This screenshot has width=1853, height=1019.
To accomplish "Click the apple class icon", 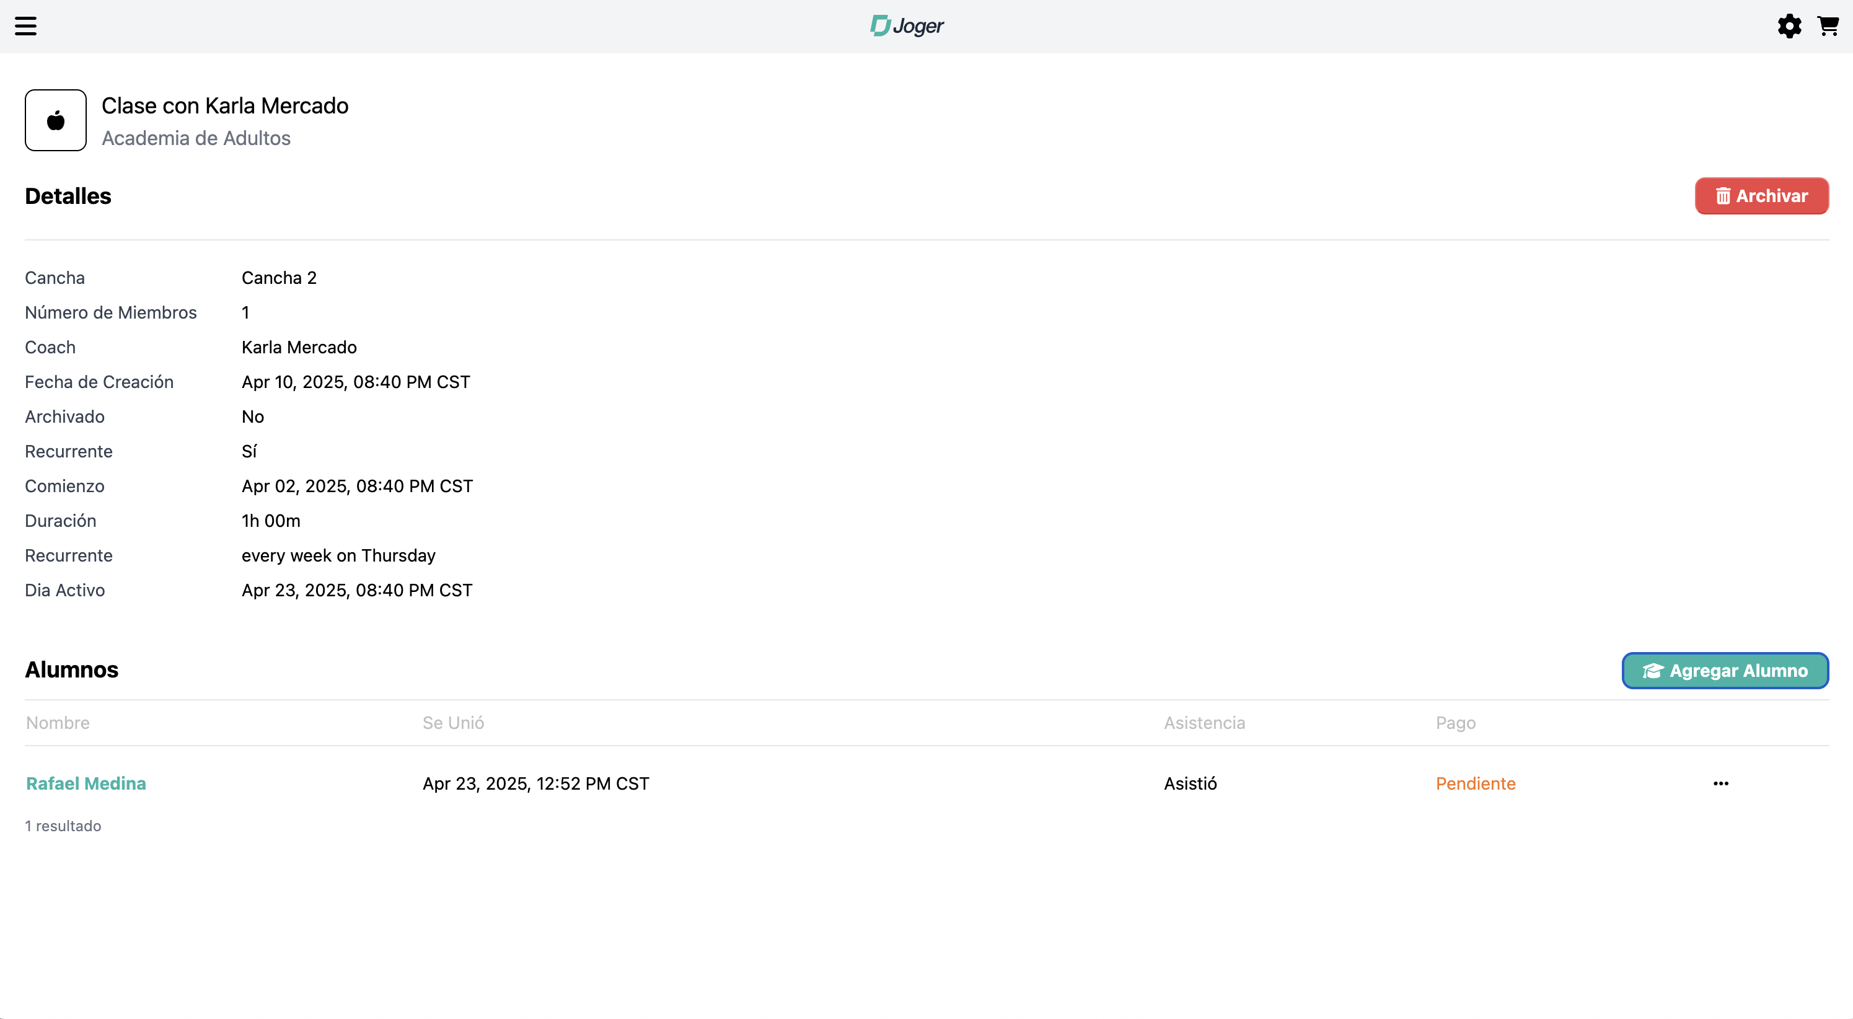I will click(55, 120).
